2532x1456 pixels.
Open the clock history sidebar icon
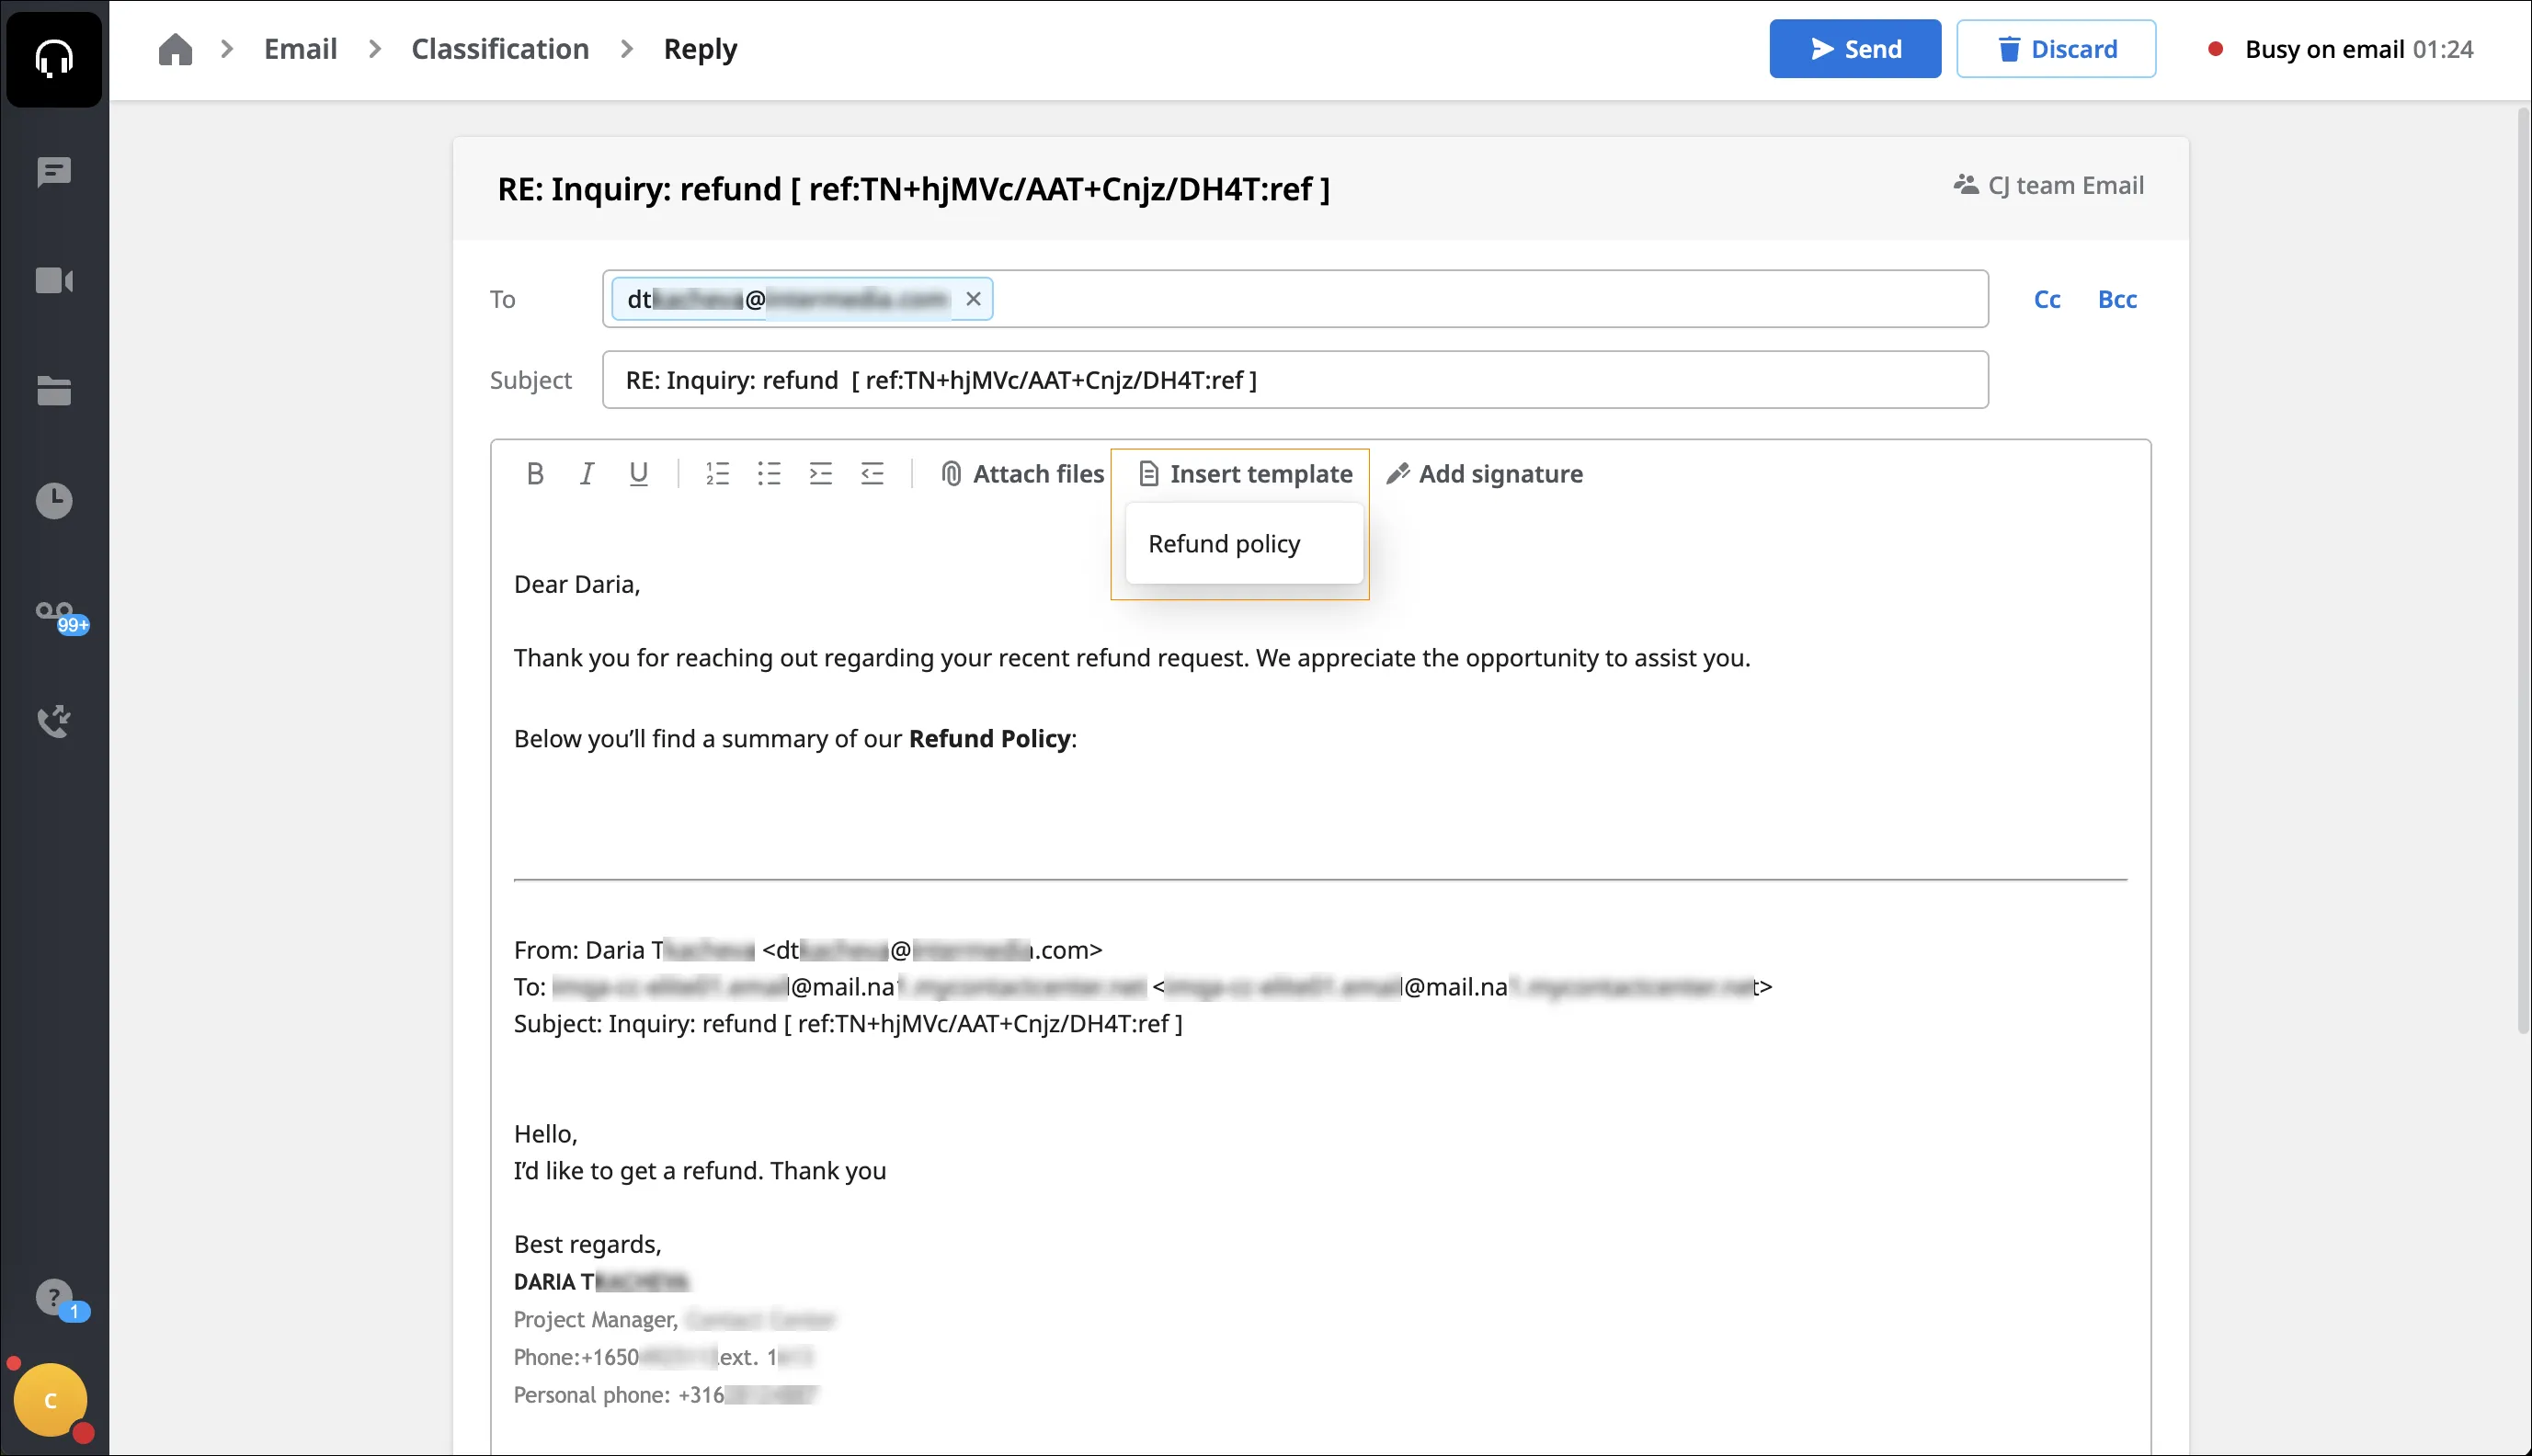pyautogui.click(x=54, y=501)
